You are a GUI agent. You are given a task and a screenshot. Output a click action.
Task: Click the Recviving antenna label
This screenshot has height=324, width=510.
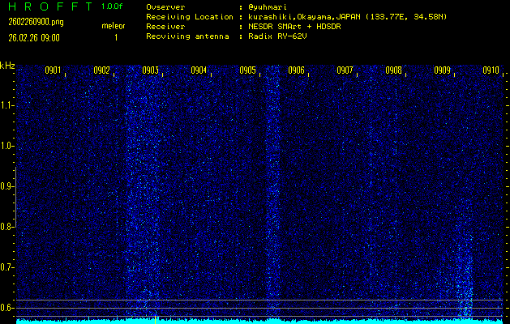coord(187,36)
